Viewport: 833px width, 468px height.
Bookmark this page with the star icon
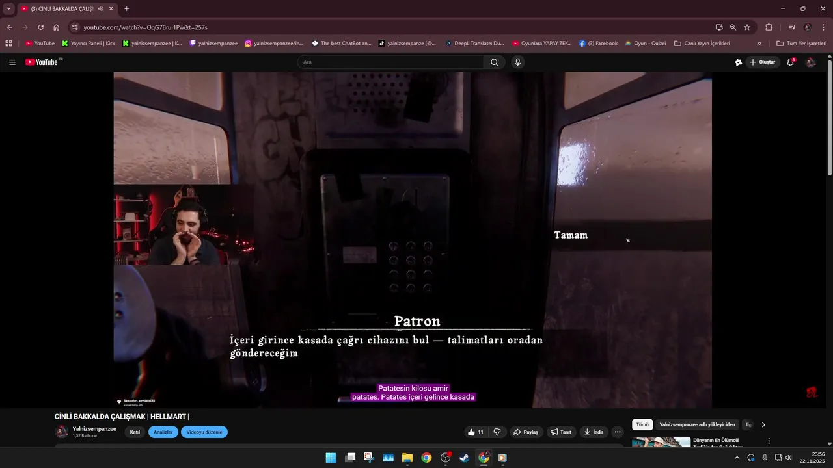click(747, 27)
